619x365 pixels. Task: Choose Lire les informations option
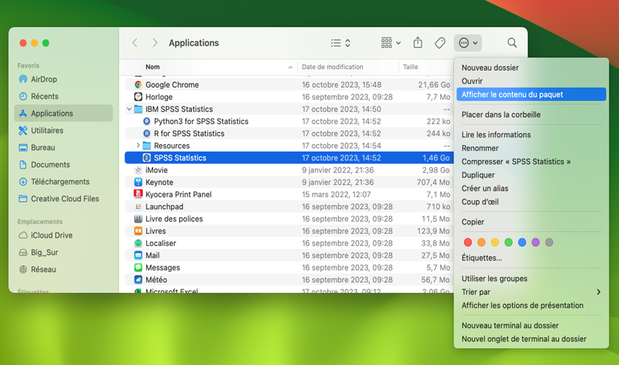coord(496,135)
